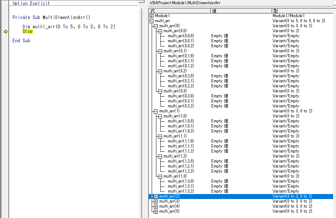Select the multi_arr(0,1,0) row
Image resolution: width=336 pixels, height=218 pixels.
point(241,56)
